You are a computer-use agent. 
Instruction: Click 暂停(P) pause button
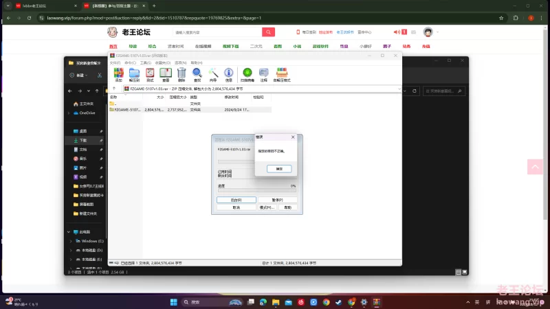[x=278, y=200]
